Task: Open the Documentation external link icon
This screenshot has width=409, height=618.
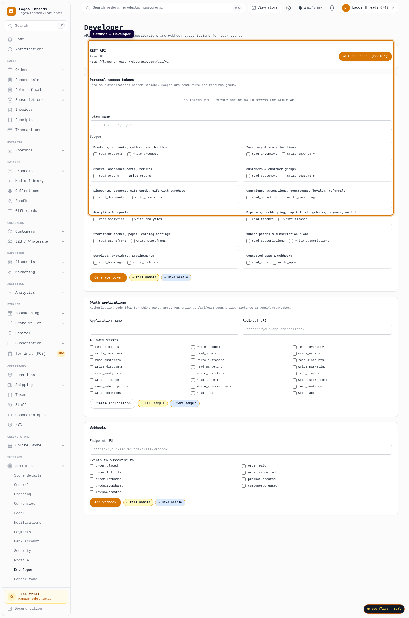Action: click(x=10, y=609)
